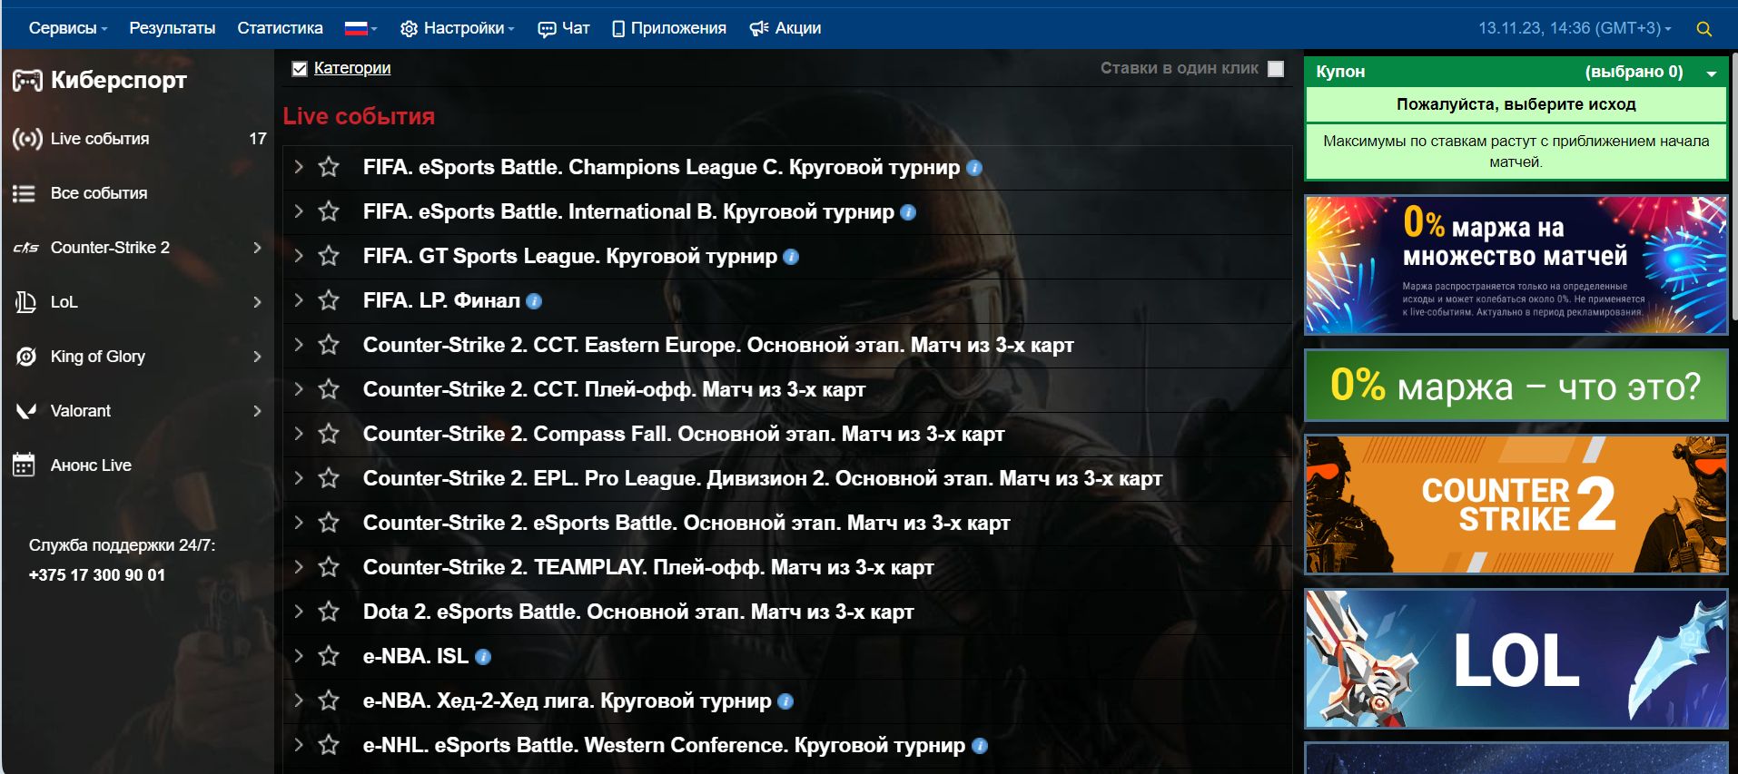
Task: Open the date and timezone dropdown
Action: pyautogui.click(x=1575, y=28)
